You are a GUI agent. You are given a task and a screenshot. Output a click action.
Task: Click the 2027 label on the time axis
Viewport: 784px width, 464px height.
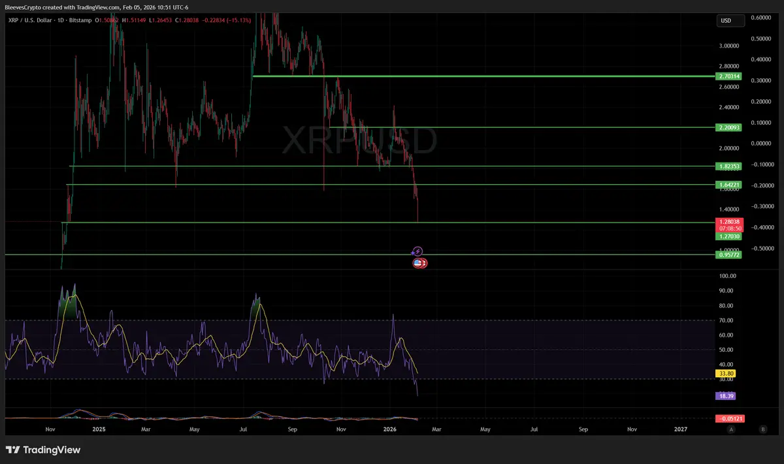pyautogui.click(x=681, y=429)
